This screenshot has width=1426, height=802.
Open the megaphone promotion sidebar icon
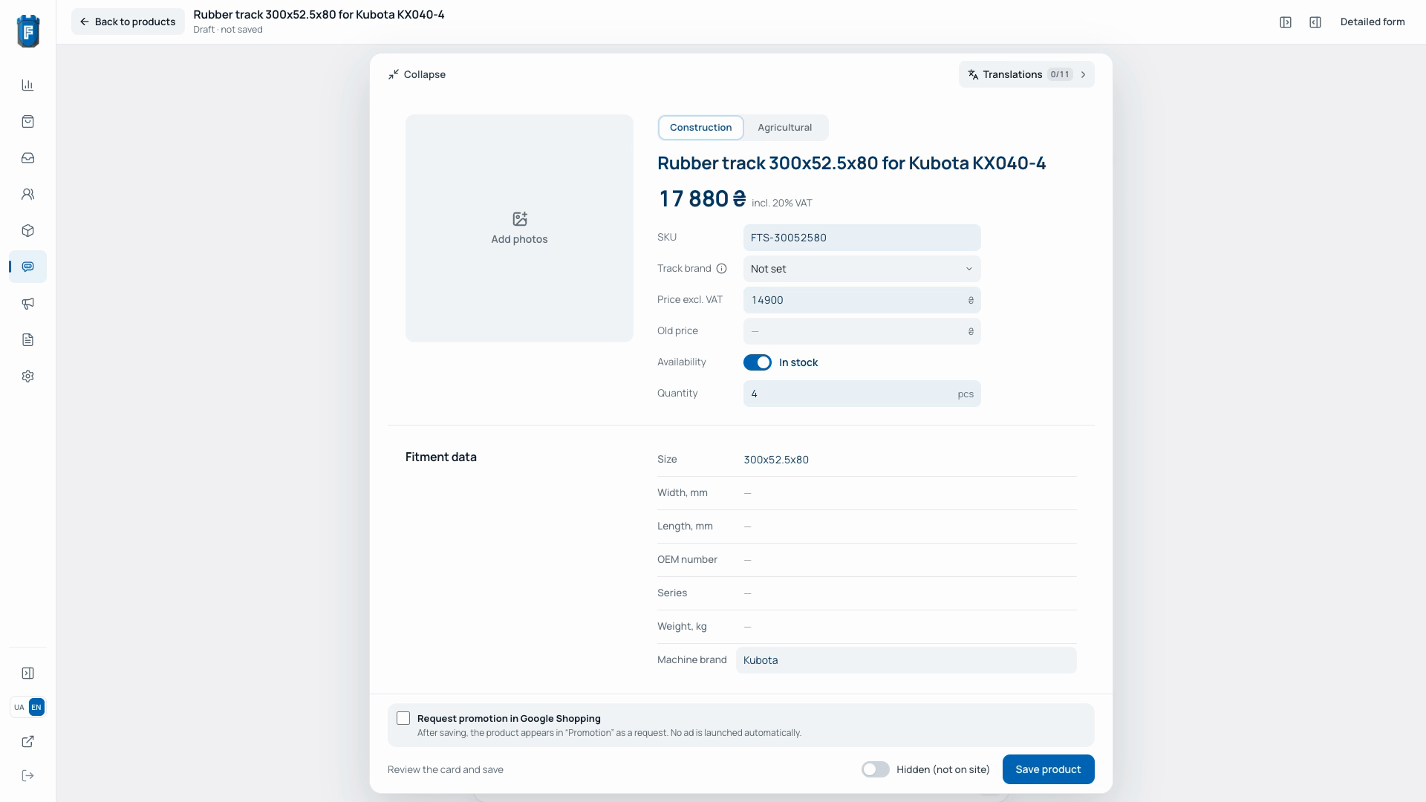point(27,304)
